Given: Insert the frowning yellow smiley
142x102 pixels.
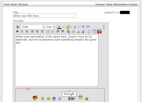Looking at the screenshot, I should (43, 99).
